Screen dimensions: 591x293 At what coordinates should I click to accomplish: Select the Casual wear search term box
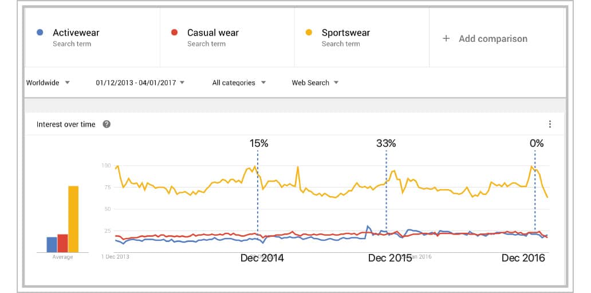227,38
